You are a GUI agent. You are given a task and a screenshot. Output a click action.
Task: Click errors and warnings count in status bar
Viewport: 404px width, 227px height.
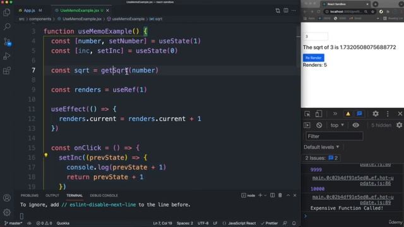click(44, 223)
